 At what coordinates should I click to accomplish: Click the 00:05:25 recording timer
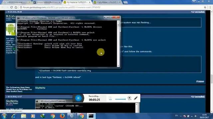95,100
